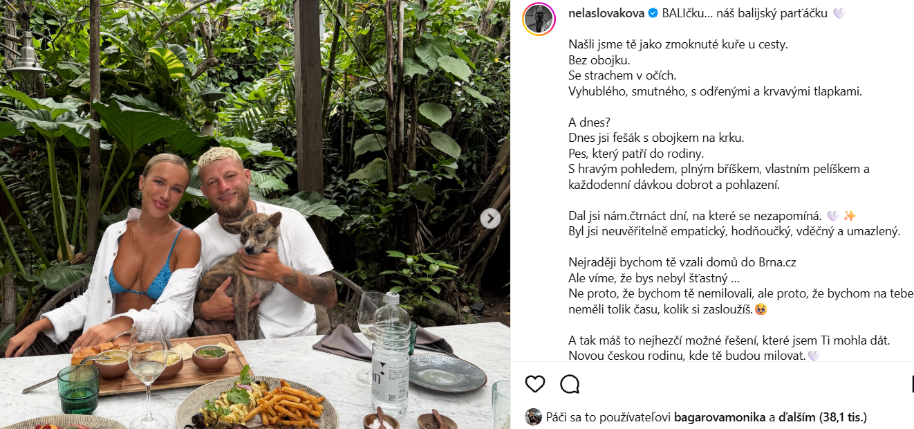The width and height of the screenshot is (914, 429).
Task: Open the nelaslovakova profile username link
Action: (x=606, y=14)
